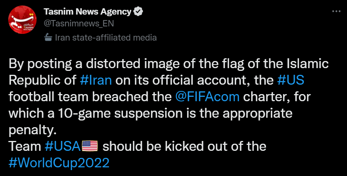The image size is (347, 176).
Task: Open the @Tasnimnews_EN handle
Action: click(79, 24)
